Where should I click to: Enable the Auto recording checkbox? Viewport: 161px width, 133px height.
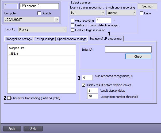(72, 21)
